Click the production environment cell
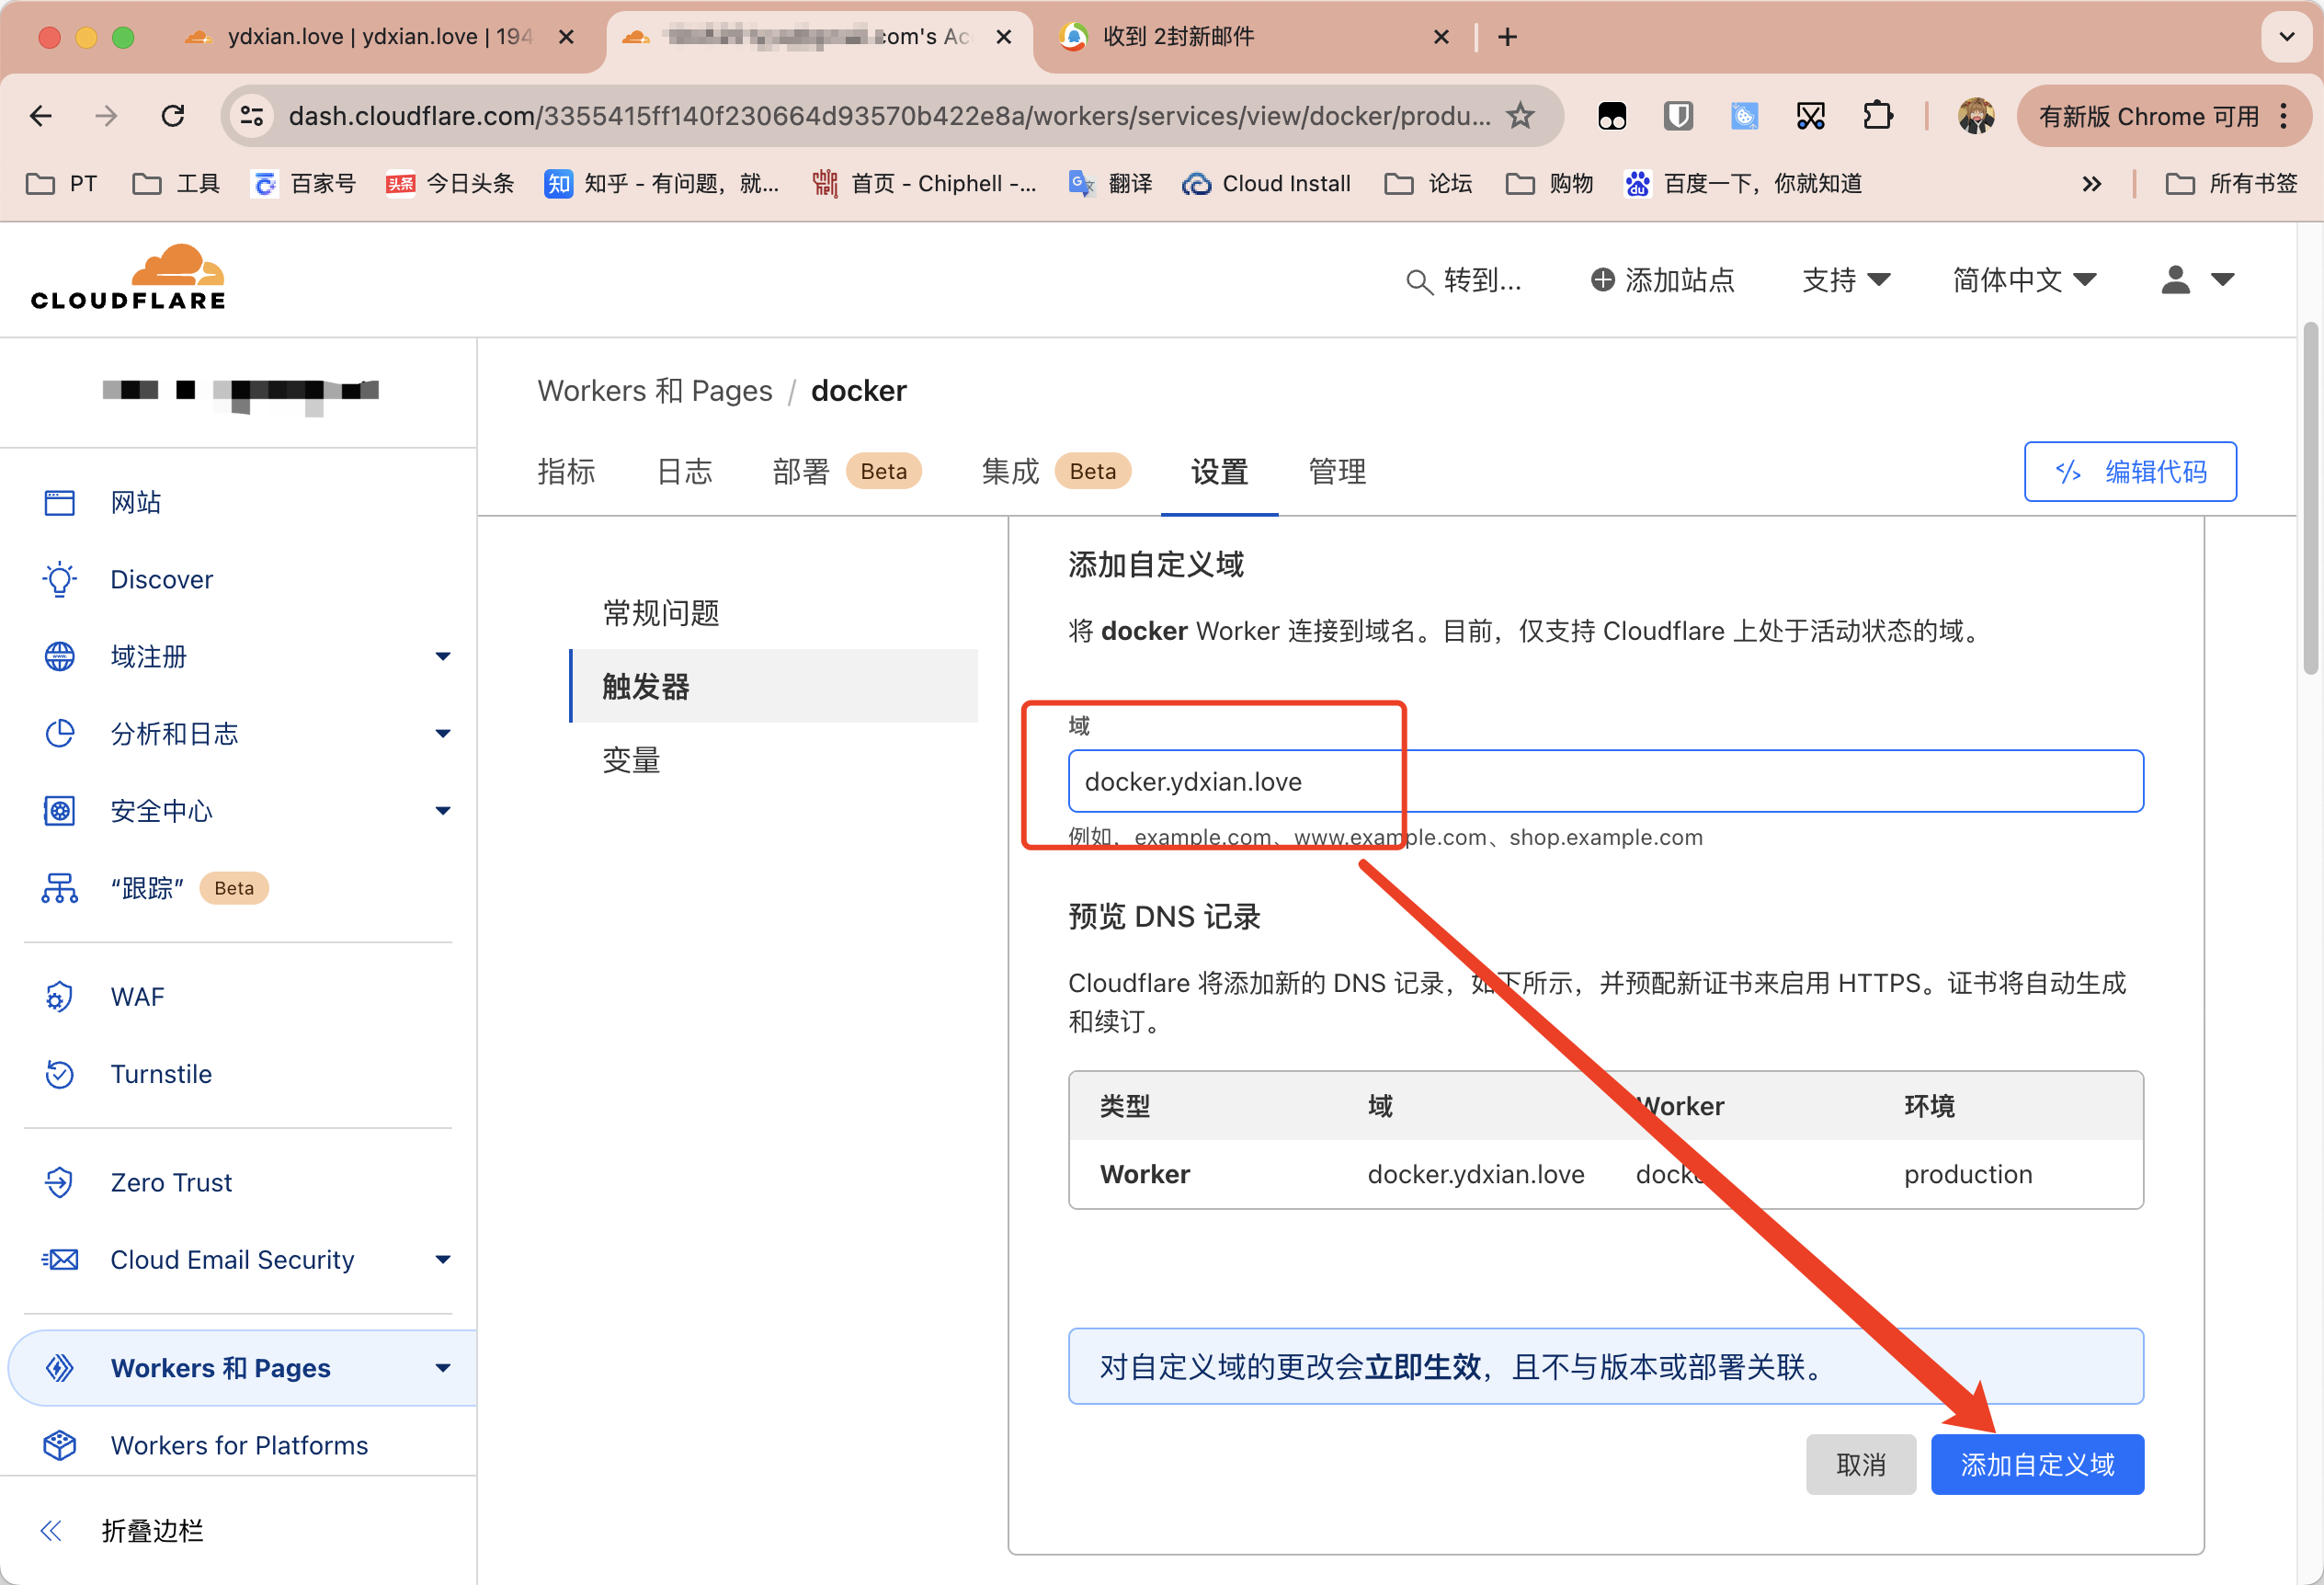The image size is (2324, 1585). pos(1967,1174)
